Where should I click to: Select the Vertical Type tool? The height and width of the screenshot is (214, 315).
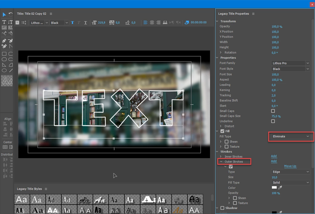click(10, 22)
